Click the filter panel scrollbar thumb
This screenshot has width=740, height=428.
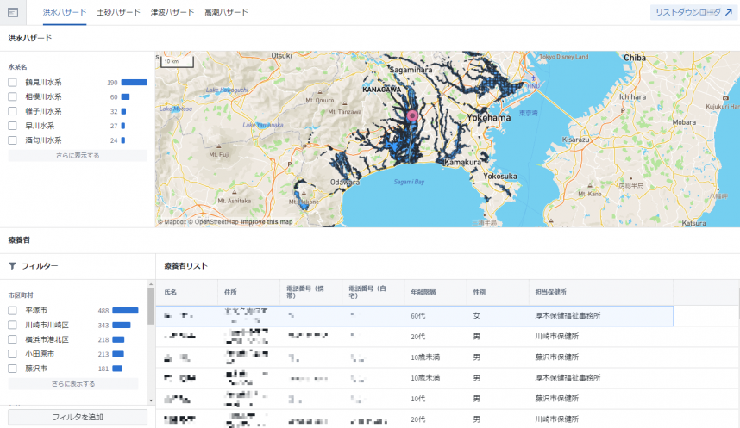pyautogui.click(x=151, y=307)
